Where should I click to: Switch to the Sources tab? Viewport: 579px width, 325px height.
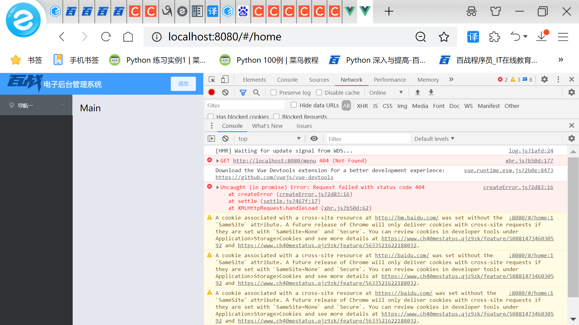click(319, 80)
